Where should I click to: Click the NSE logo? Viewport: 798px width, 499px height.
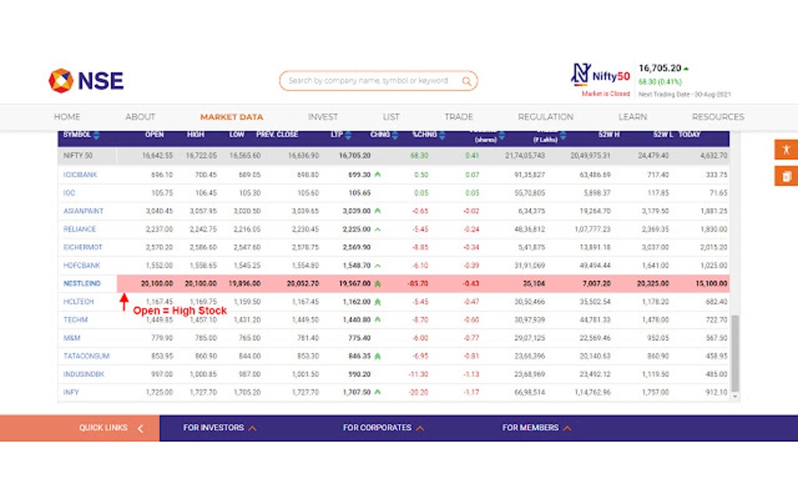[x=84, y=81]
